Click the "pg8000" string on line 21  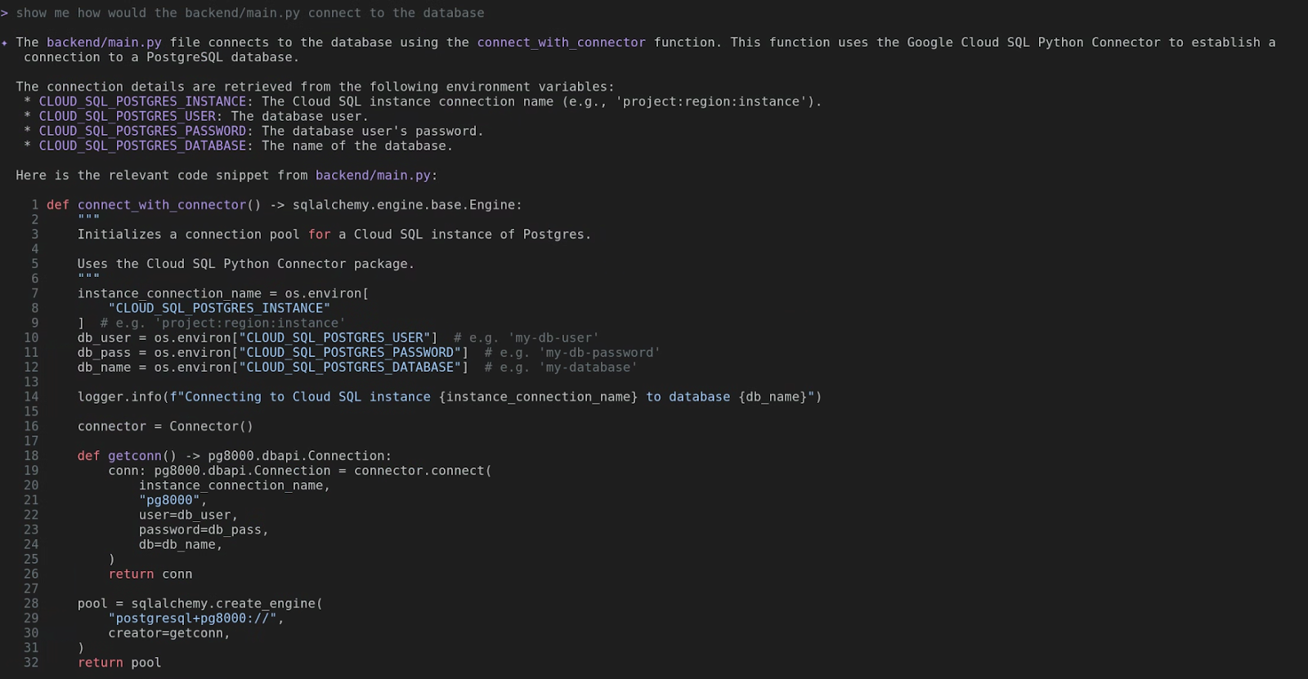pyautogui.click(x=169, y=500)
